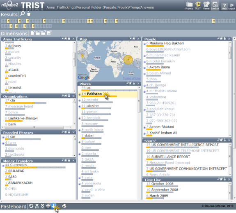Expand the car entry in Encoded Phrases

coord(3,137)
